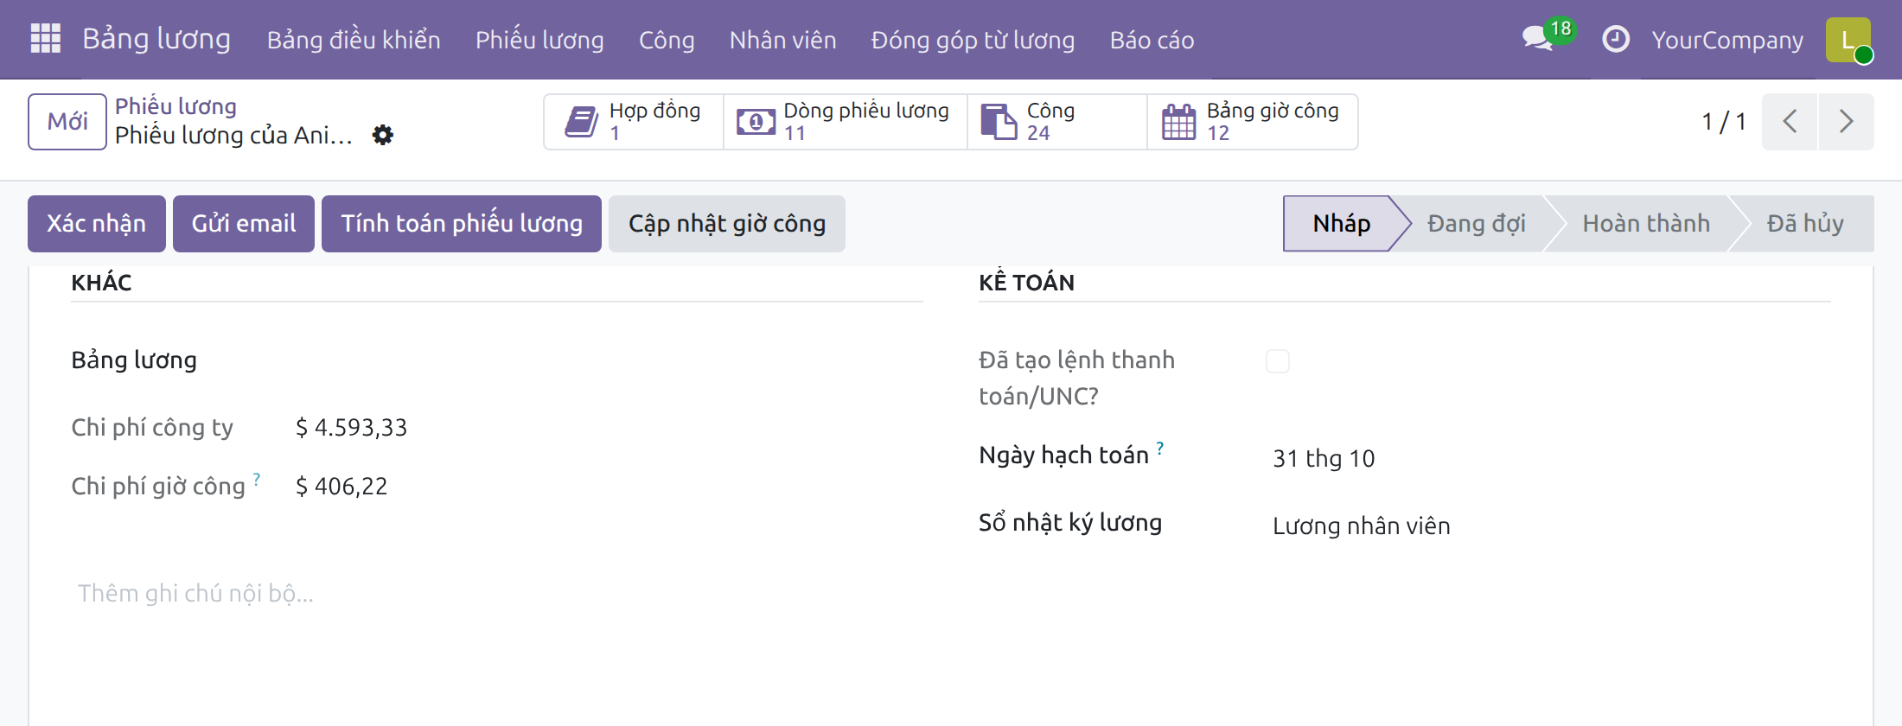Click Tính toán phiếu lương button
This screenshot has height=726, width=1902.
pos(462,224)
